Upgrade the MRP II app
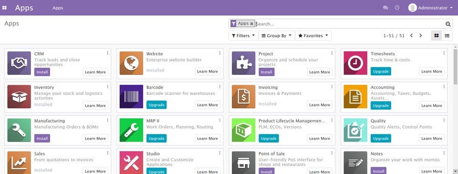 point(156,138)
